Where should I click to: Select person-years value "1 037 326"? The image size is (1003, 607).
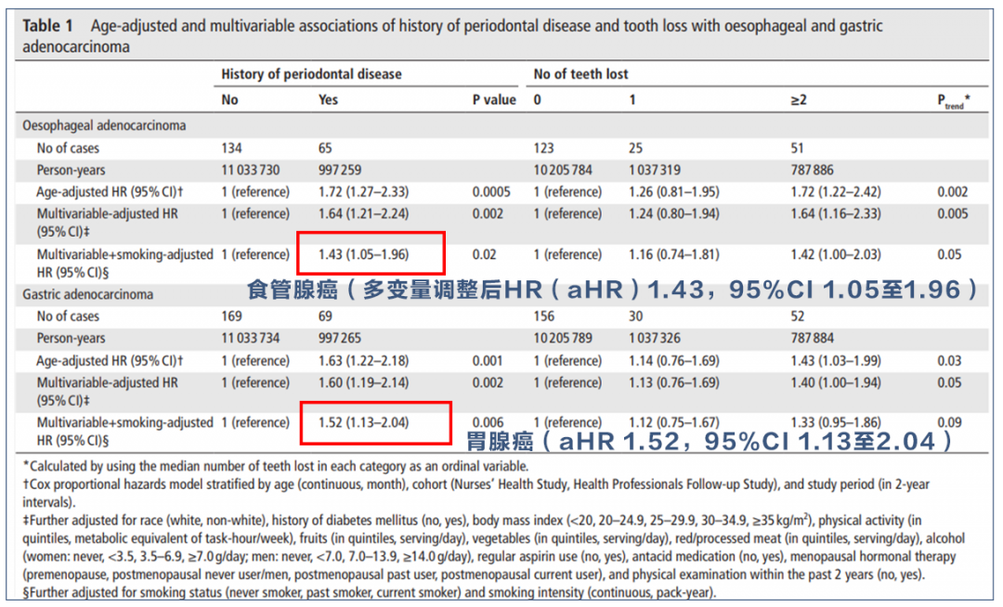click(x=655, y=338)
